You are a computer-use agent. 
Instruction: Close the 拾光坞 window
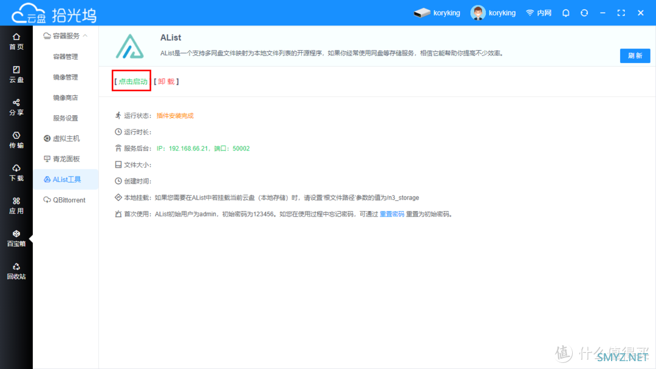(641, 13)
